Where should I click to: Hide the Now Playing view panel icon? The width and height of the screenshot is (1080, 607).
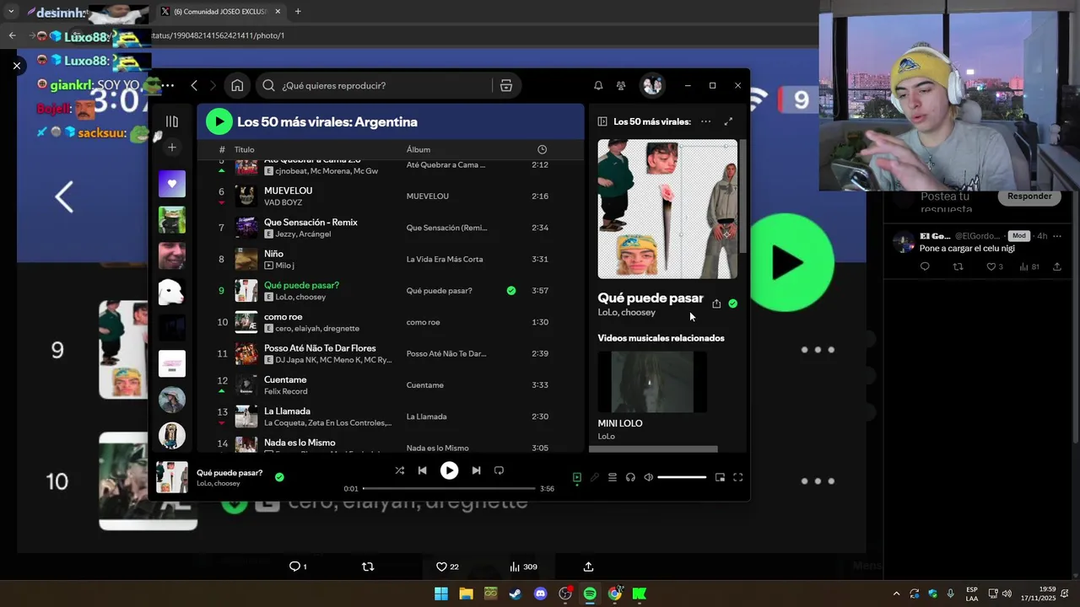point(602,121)
